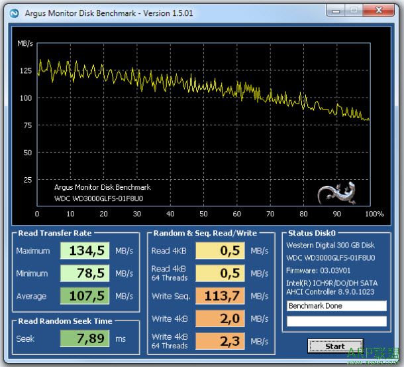Close the Disk Benchmark window
Viewport: 404px width, 367px height.
[x=378, y=11]
